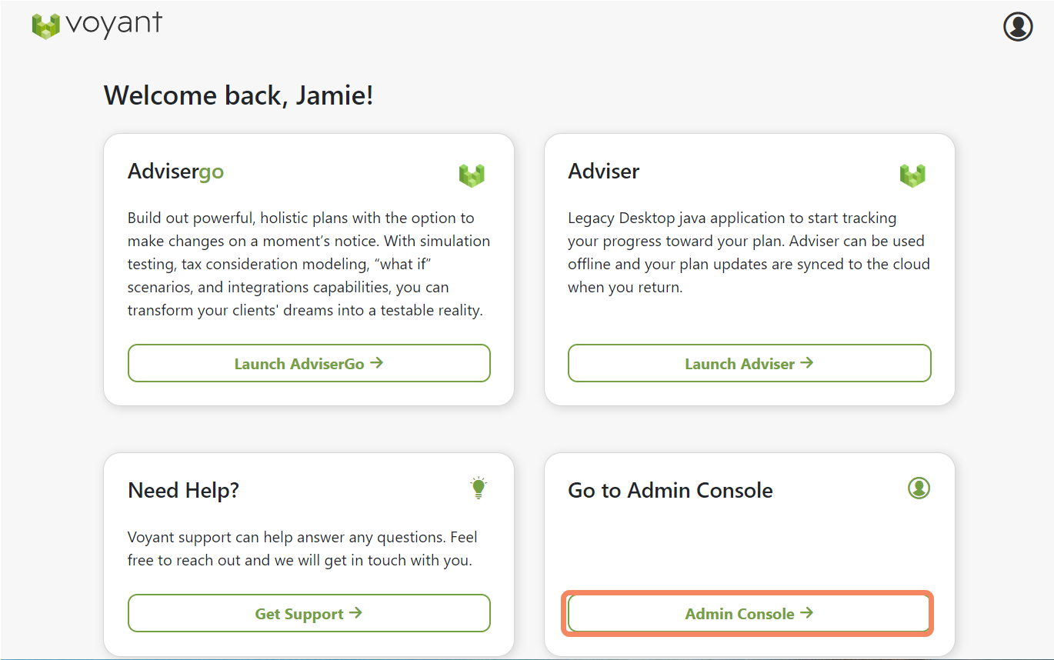The height and width of the screenshot is (660, 1054).
Task: Click the lightbulb icon on Need Help card
Action: coord(479,488)
